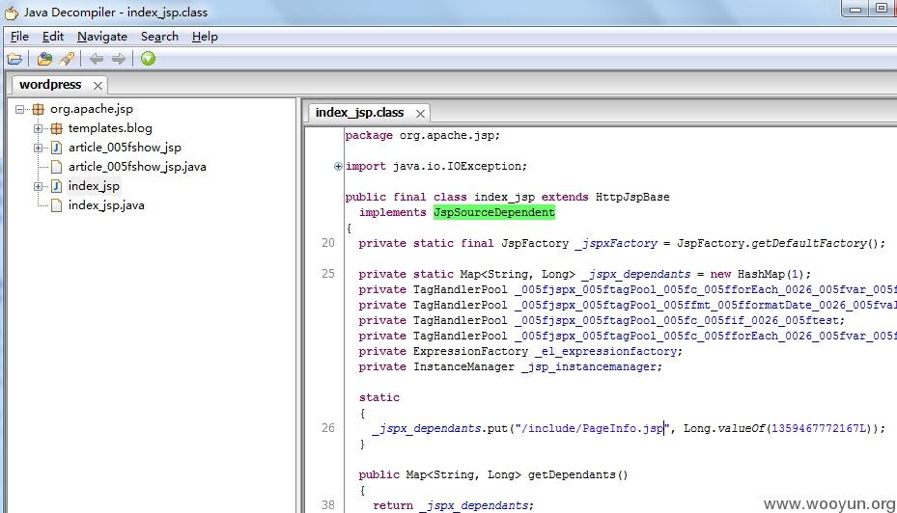The width and height of the screenshot is (897, 513).
Task: Click the index_jsp.java file icon
Action: [x=56, y=205]
